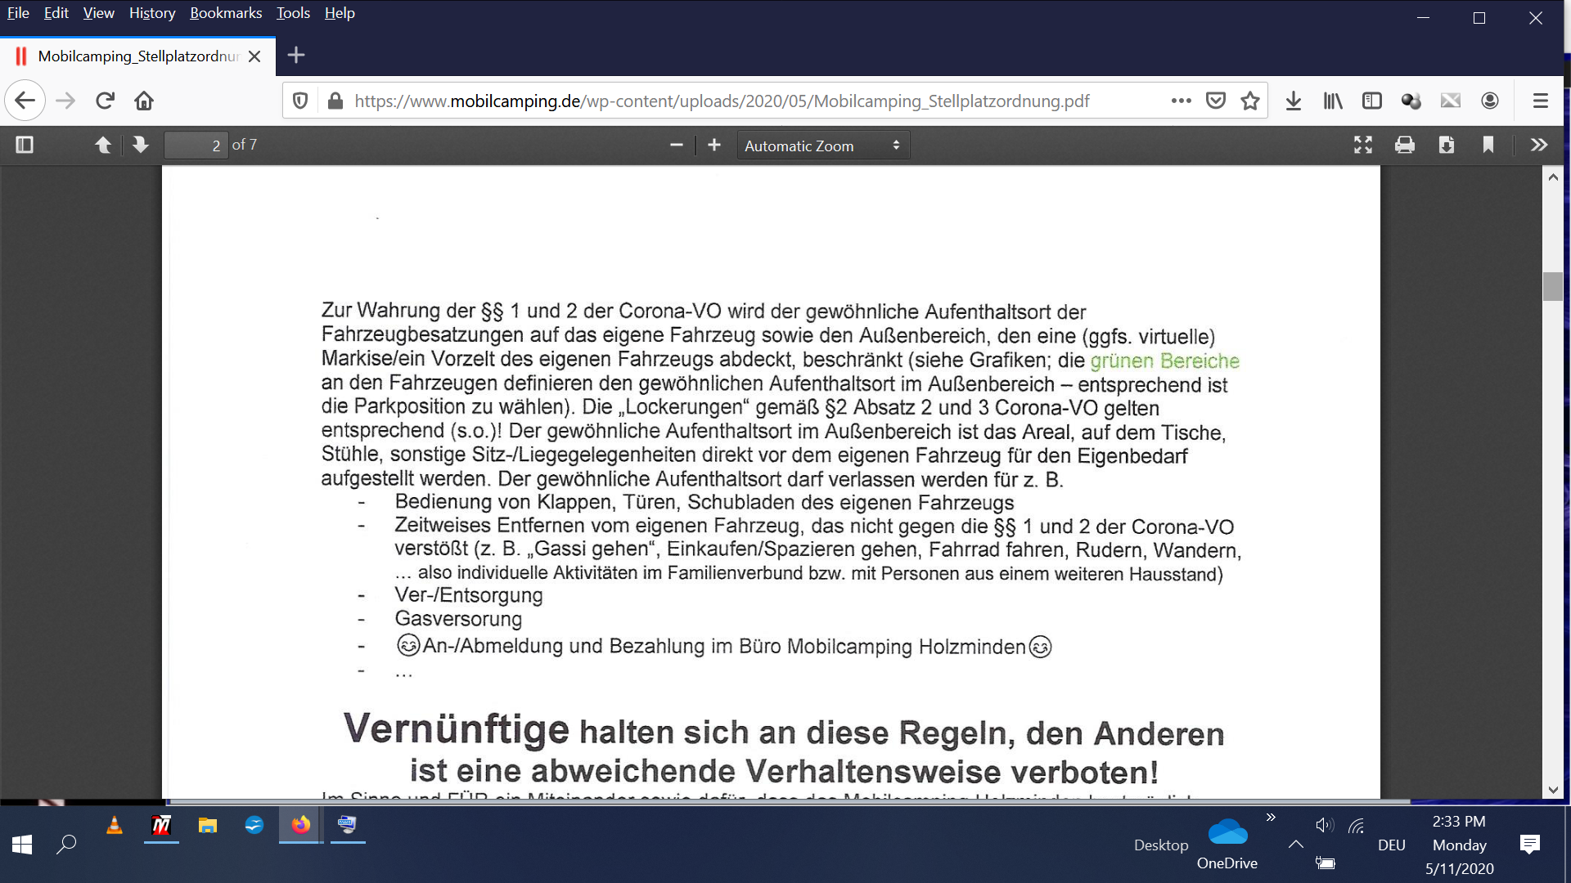The image size is (1571, 883).
Task: Select the Mobilcamping_Stellplatzordnung tab
Action: coord(137,56)
